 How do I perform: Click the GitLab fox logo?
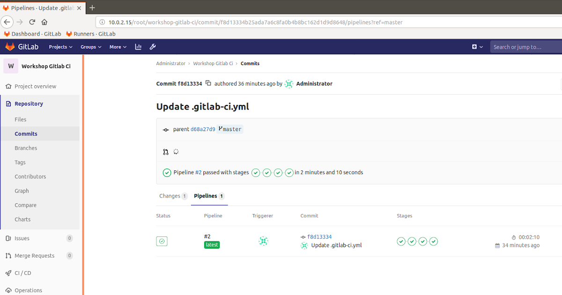tap(10, 46)
